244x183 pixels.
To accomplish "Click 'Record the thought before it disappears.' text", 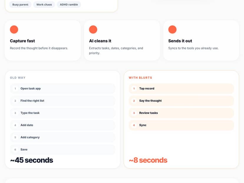I will pos(39,48).
